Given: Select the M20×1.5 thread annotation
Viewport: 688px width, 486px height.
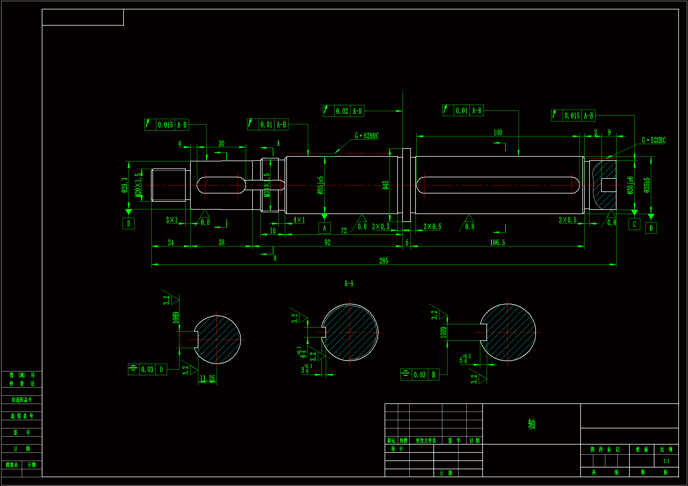Looking at the screenshot, I should tap(137, 185).
